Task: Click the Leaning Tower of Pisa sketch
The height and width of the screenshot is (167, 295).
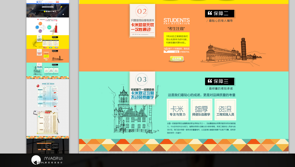Action: tap(243, 49)
